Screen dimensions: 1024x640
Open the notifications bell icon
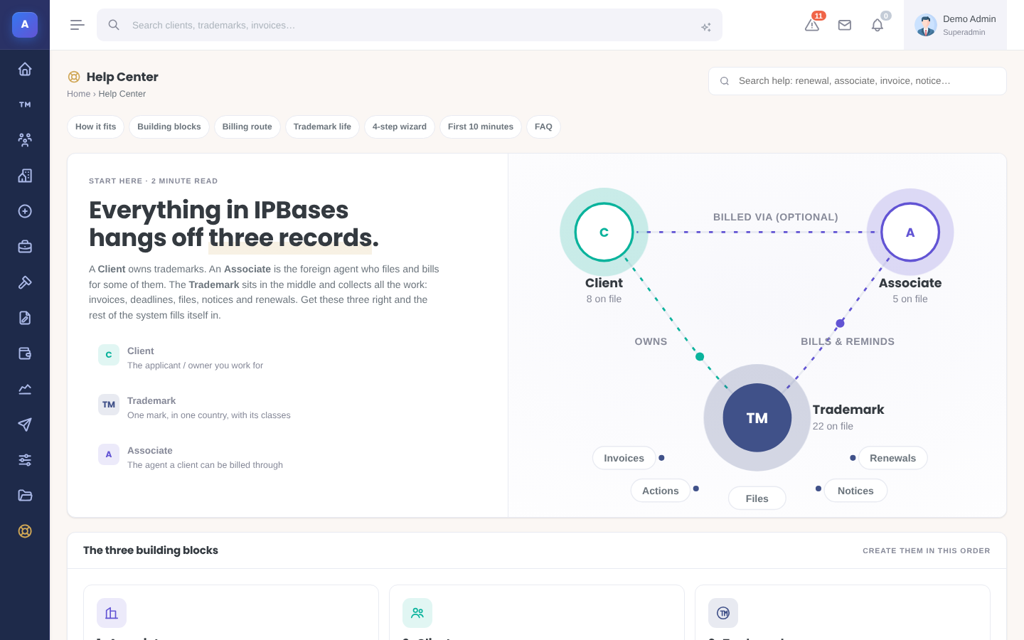click(878, 25)
